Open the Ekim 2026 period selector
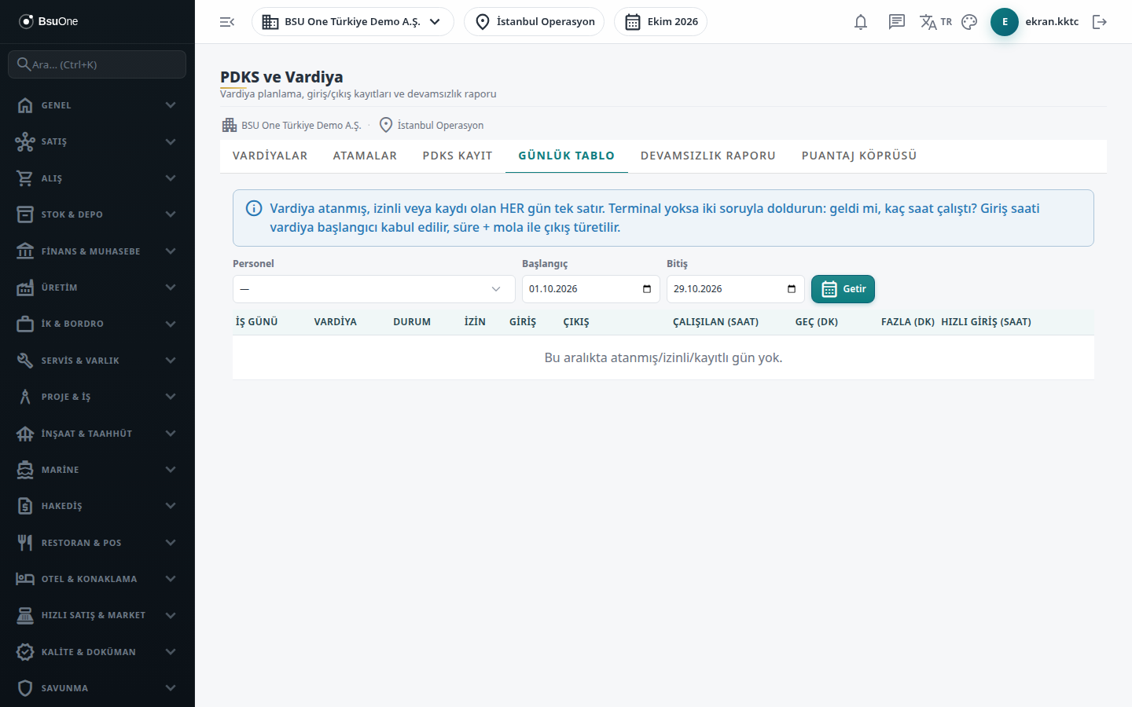The image size is (1132, 707). click(x=660, y=22)
